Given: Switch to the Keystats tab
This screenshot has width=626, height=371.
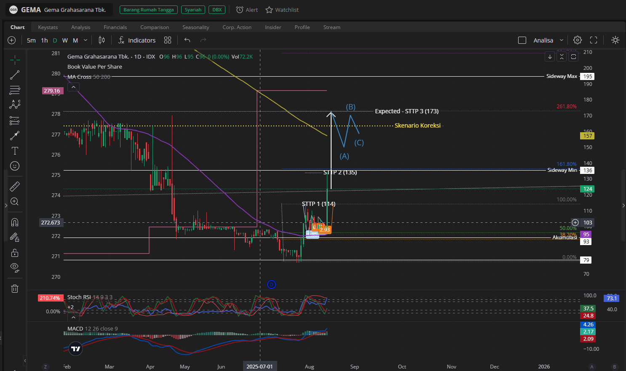Looking at the screenshot, I should (x=48, y=27).
